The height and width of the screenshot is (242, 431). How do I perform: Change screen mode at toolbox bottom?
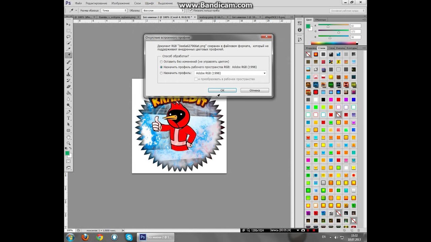pos(69,168)
